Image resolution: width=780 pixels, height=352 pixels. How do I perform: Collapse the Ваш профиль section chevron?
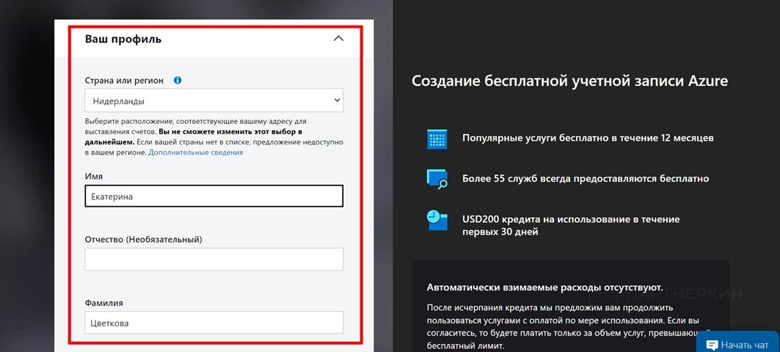(338, 39)
